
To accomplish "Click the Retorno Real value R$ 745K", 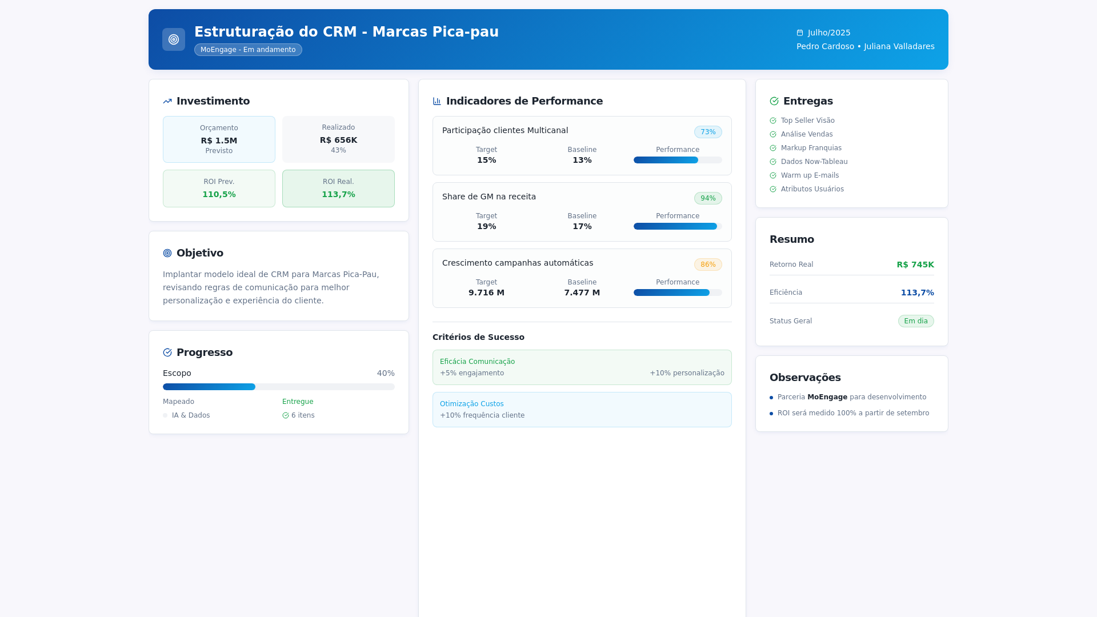I will [915, 265].
